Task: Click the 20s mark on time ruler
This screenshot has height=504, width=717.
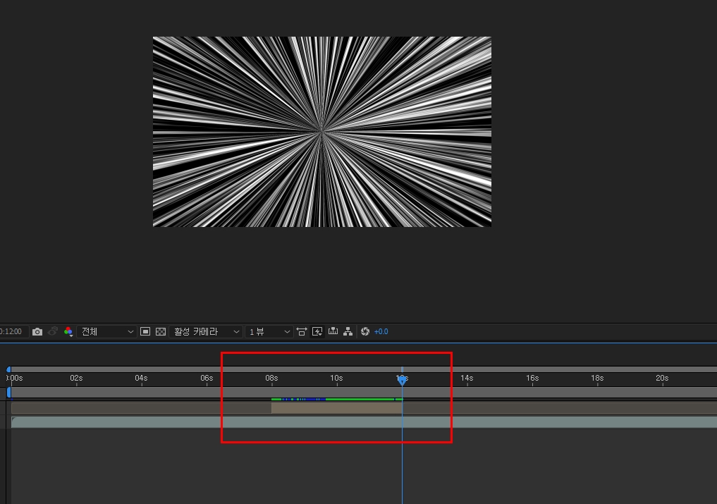Action: pos(662,379)
